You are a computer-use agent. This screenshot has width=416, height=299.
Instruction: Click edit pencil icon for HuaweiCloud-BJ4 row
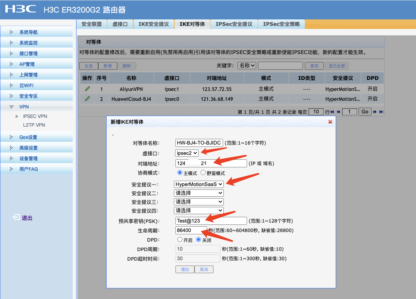pos(87,99)
